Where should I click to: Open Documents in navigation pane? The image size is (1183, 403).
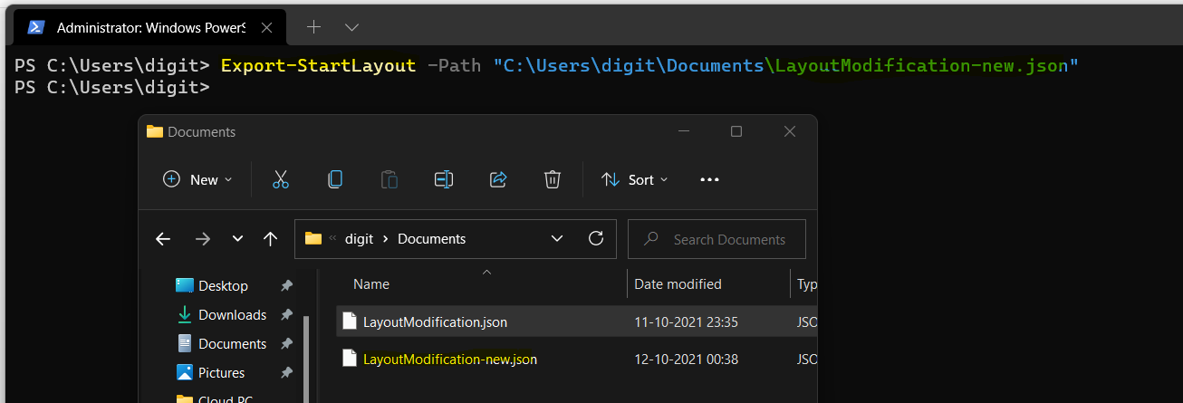(x=232, y=343)
